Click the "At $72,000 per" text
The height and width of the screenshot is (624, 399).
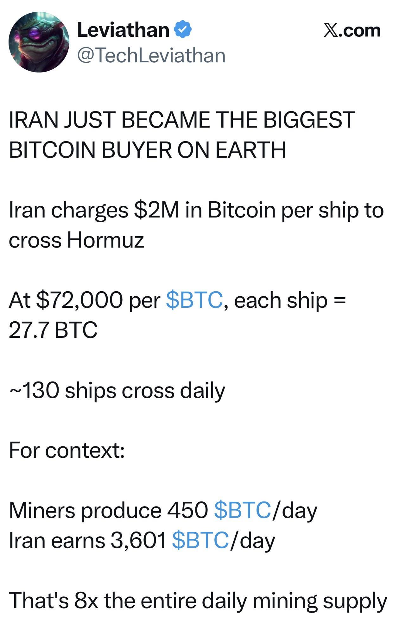(84, 300)
